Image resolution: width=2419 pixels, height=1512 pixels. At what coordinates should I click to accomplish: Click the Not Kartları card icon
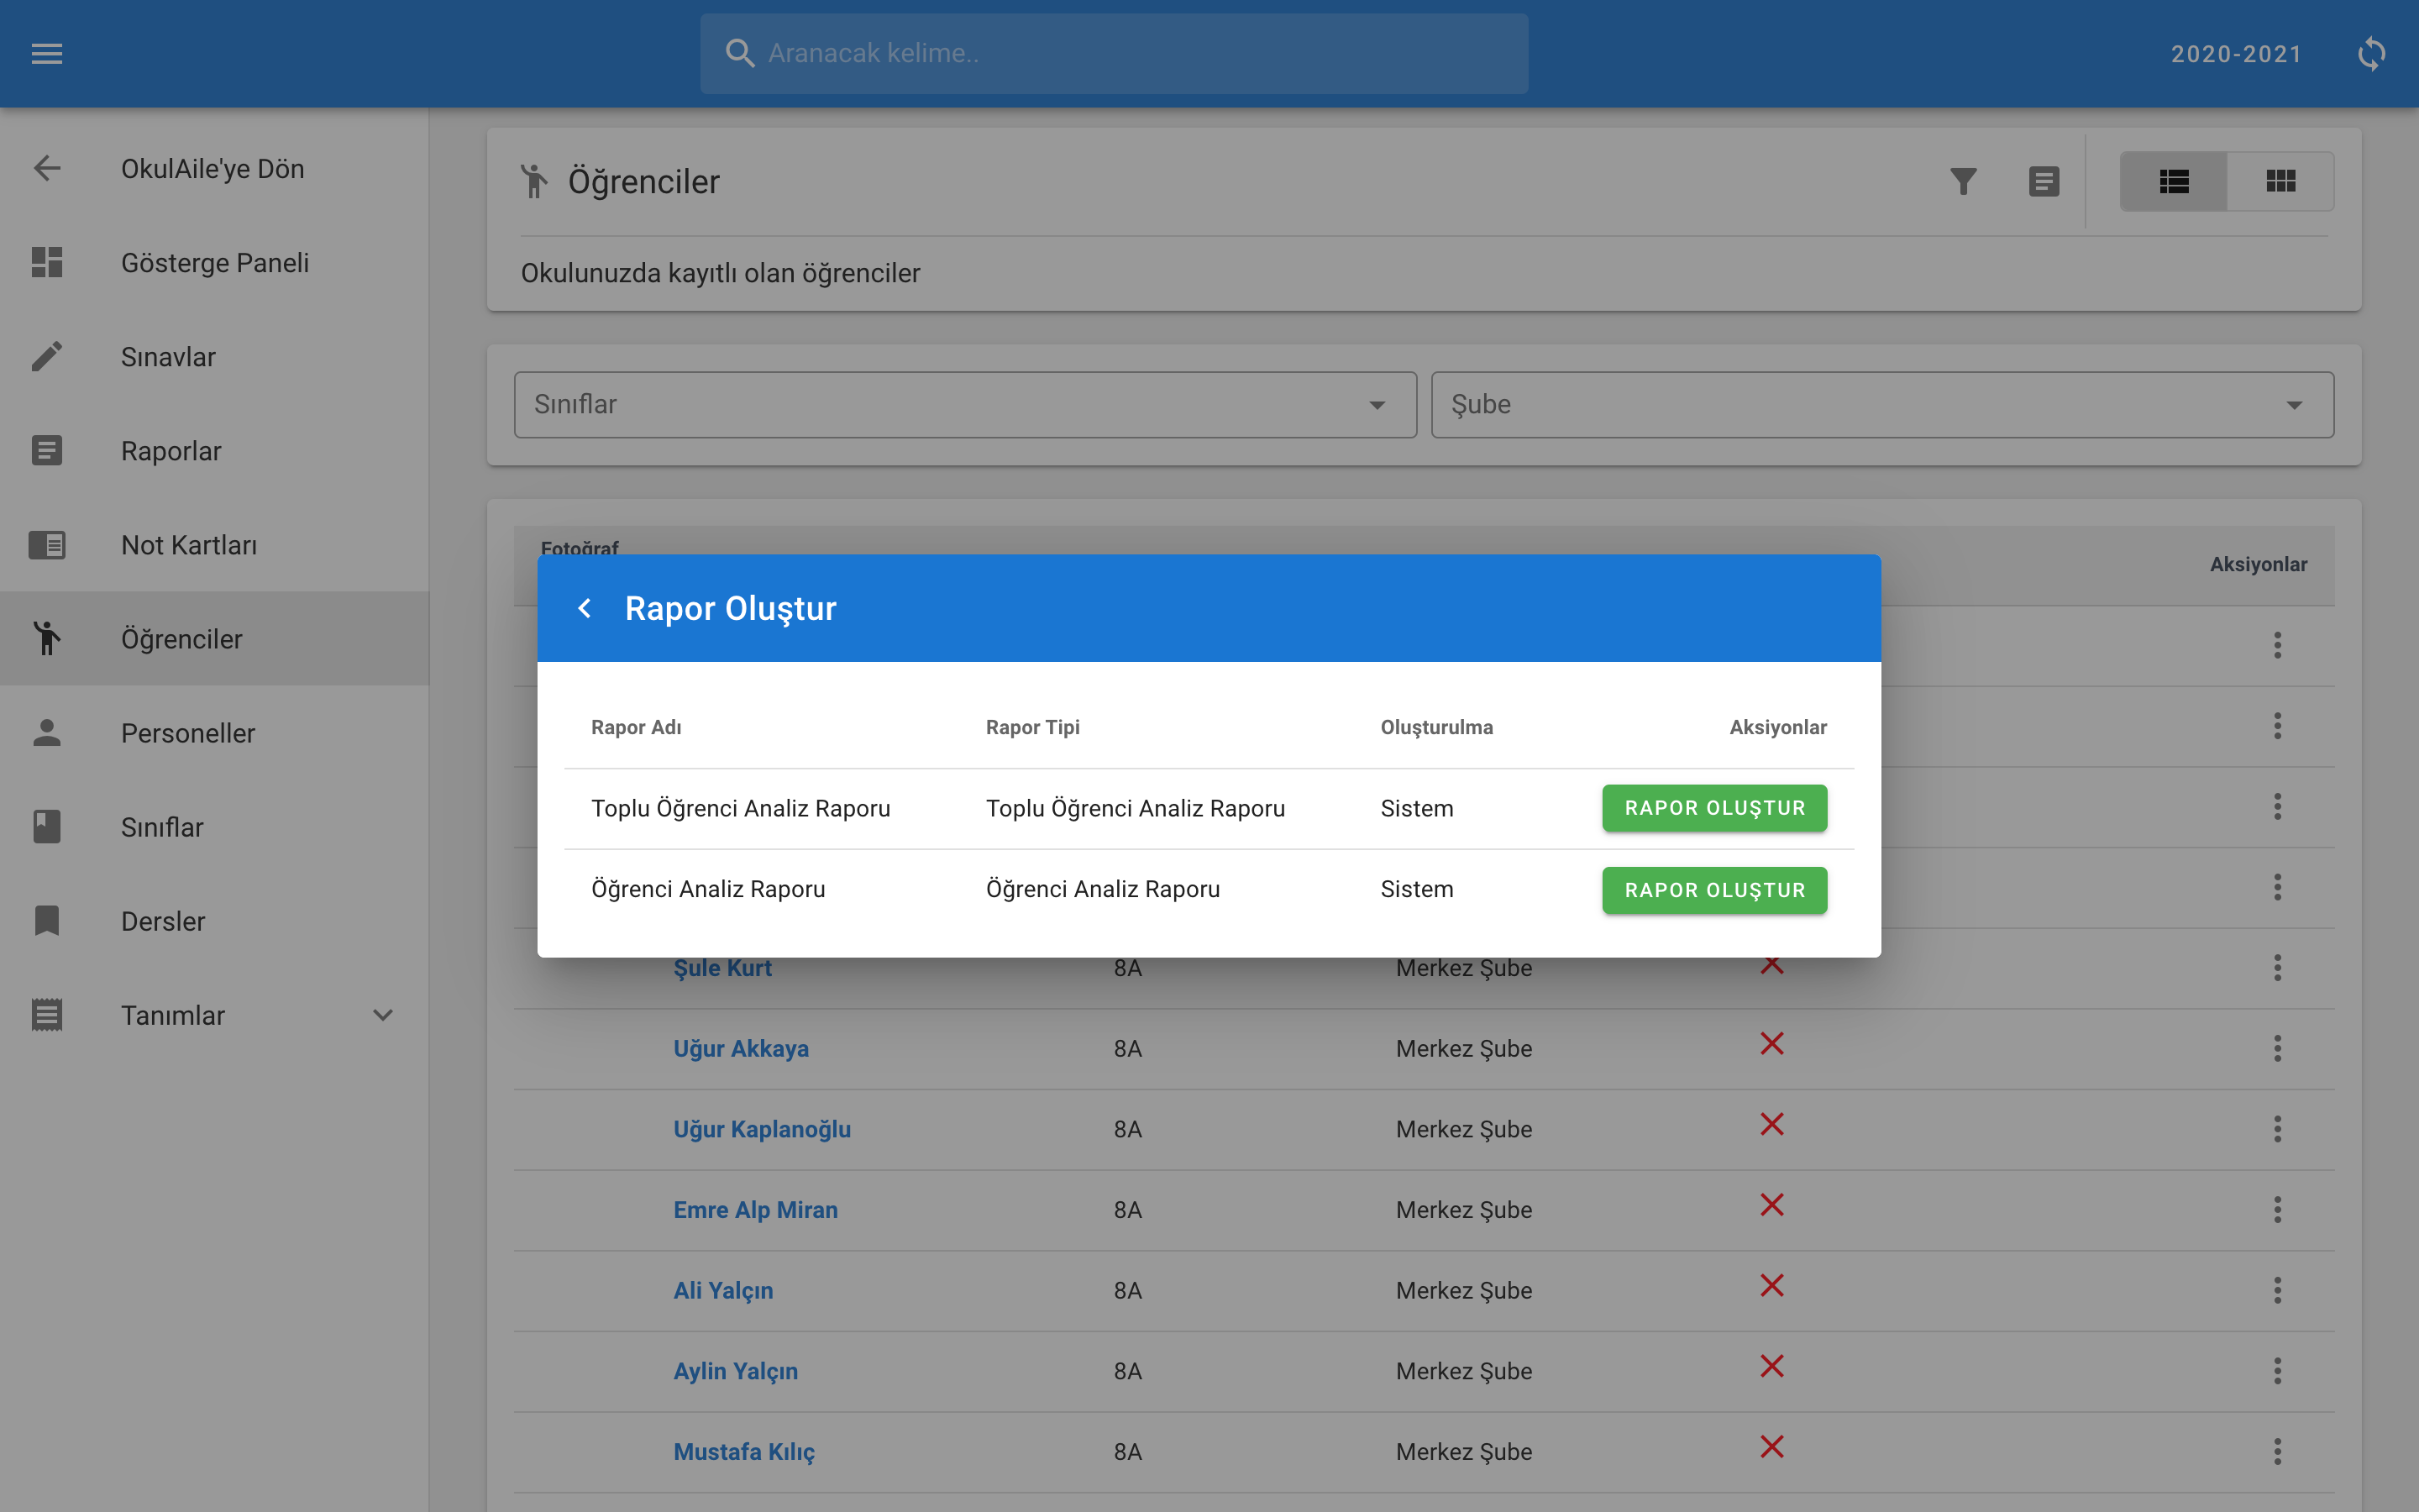click(x=47, y=545)
